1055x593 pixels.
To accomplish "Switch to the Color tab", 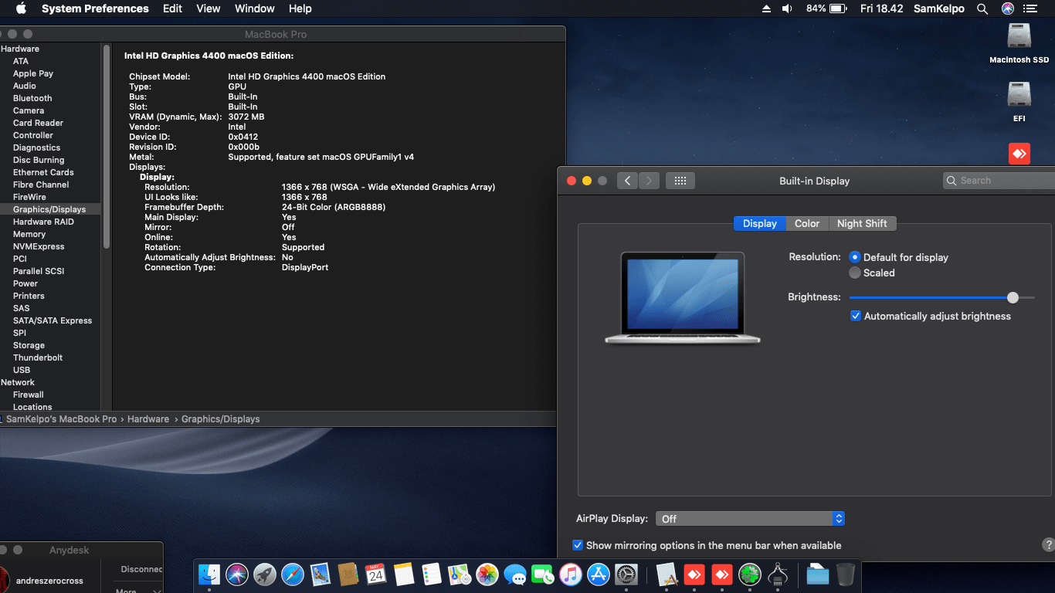I will tap(807, 223).
